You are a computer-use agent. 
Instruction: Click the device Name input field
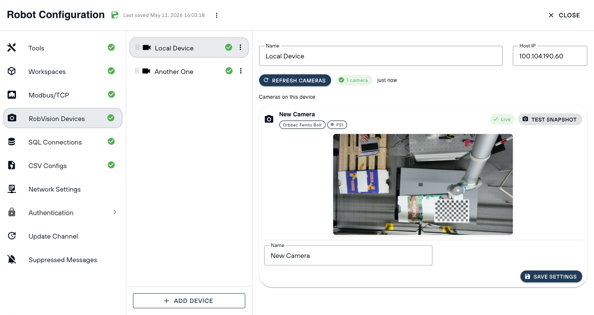pos(381,56)
